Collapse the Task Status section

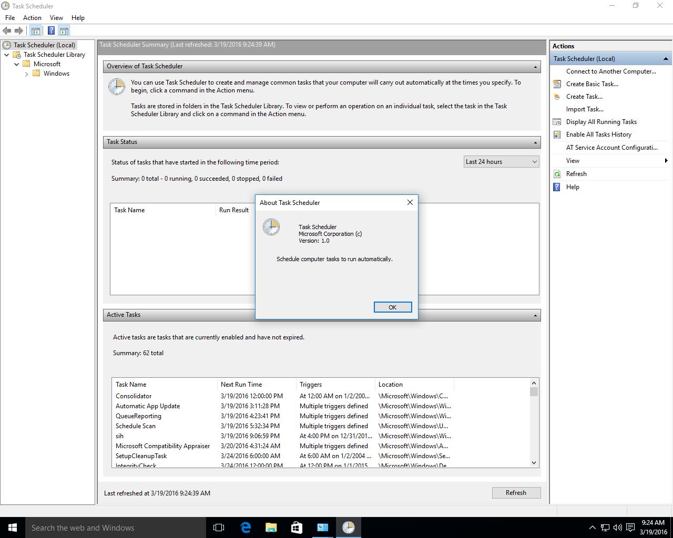(x=535, y=142)
